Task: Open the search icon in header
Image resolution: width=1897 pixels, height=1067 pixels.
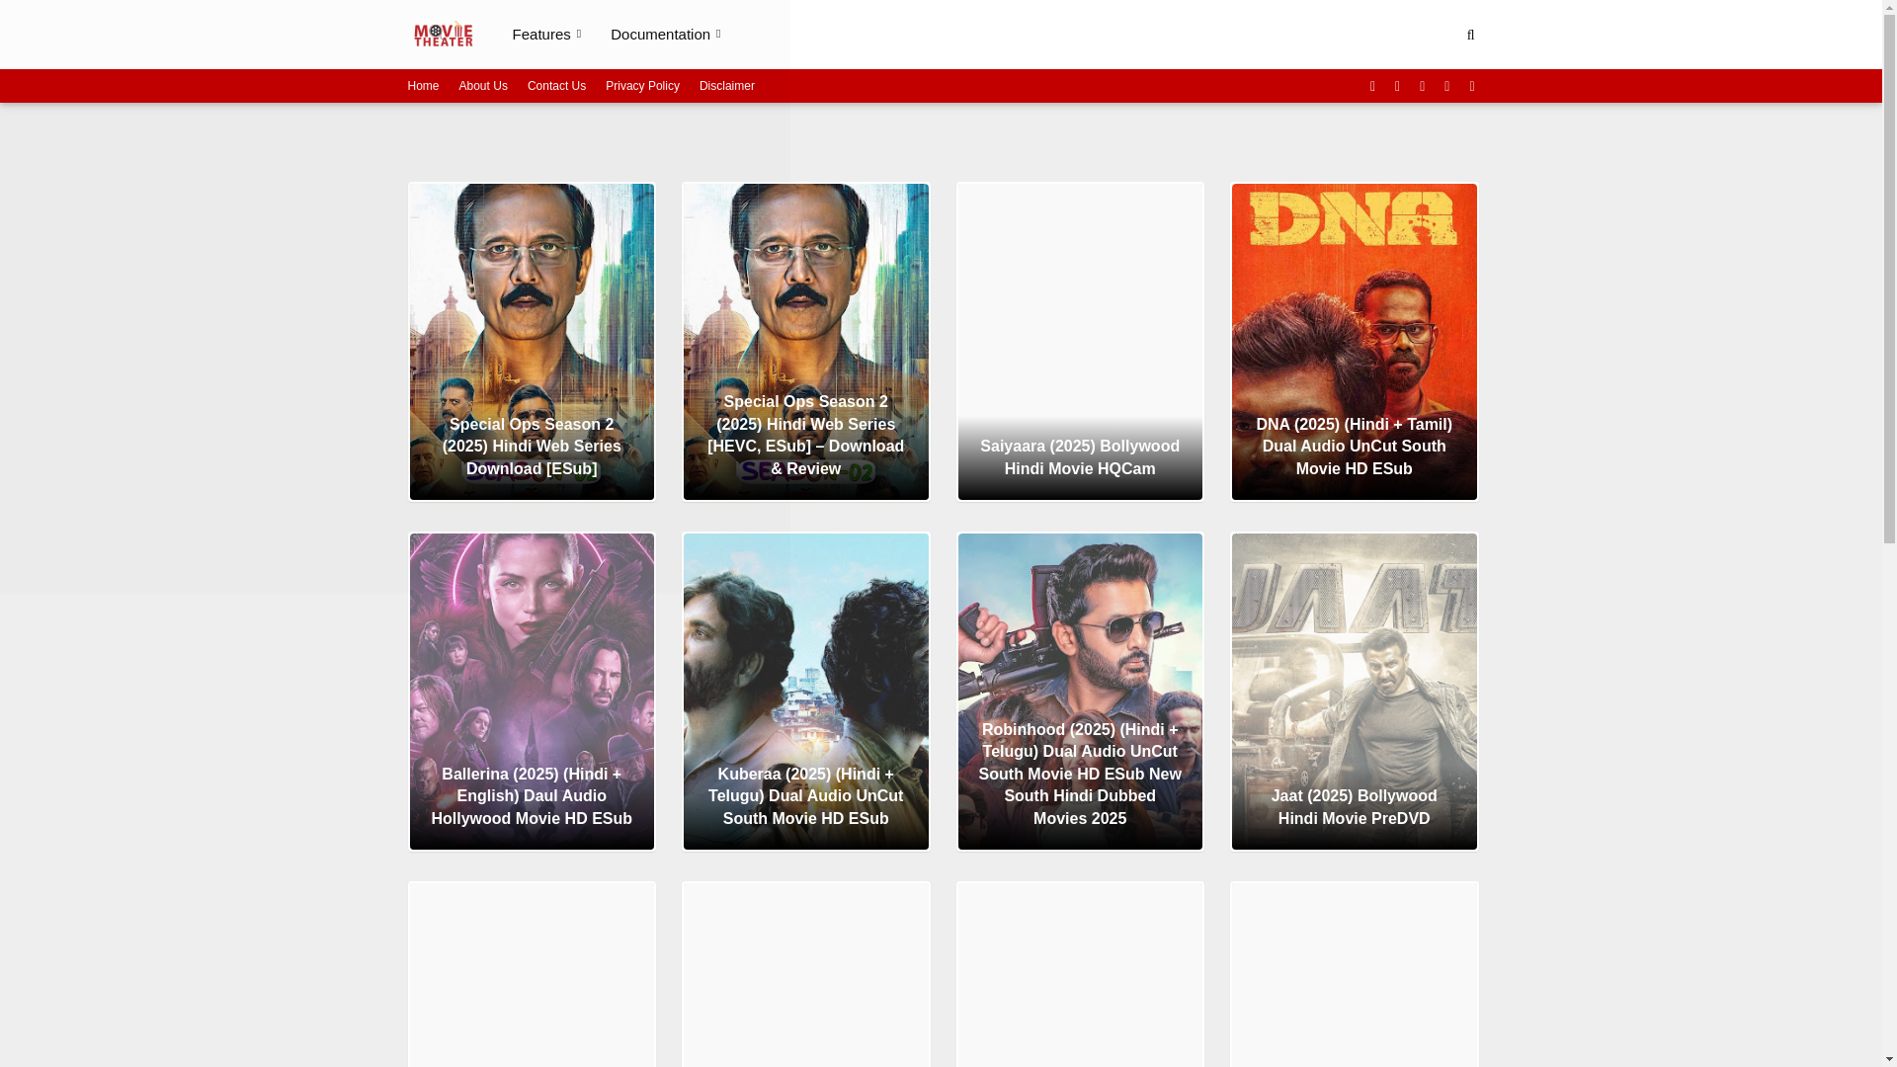Action: (1470, 35)
